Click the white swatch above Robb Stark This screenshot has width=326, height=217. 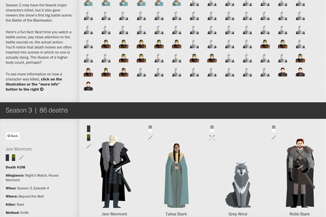pyautogui.click(x=274, y=131)
